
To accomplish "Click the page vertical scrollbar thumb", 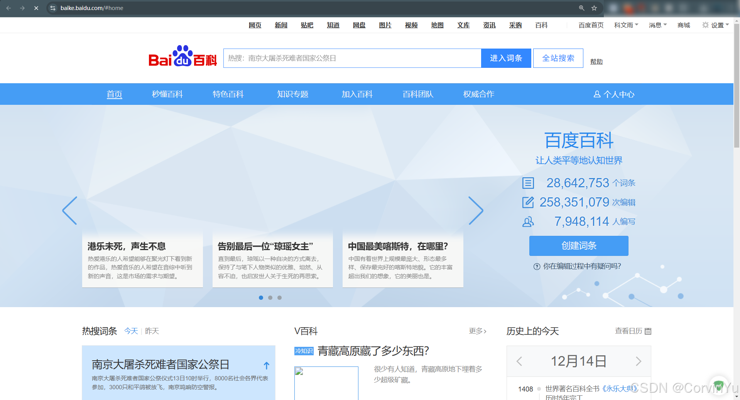I will point(737,86).
